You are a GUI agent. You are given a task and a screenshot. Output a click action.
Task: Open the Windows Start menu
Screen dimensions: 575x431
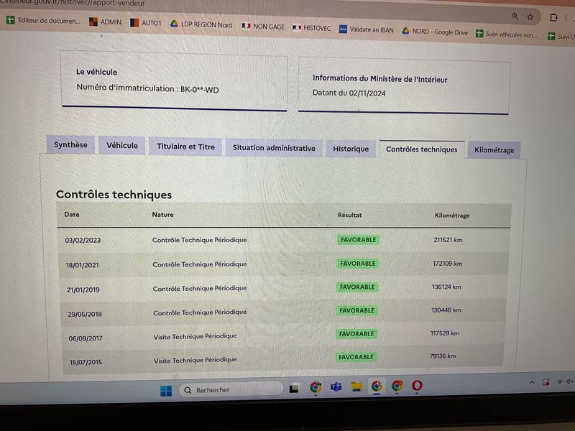point(166,391)
